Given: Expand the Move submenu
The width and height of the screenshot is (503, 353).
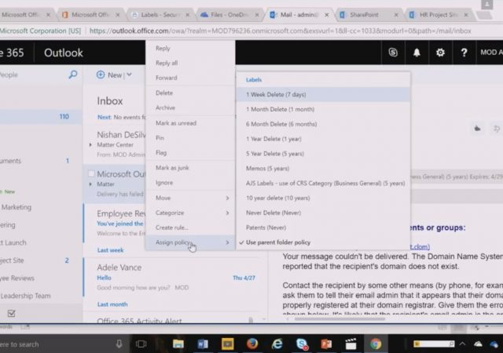Looking at the screenshot, I should coord(190,198).
